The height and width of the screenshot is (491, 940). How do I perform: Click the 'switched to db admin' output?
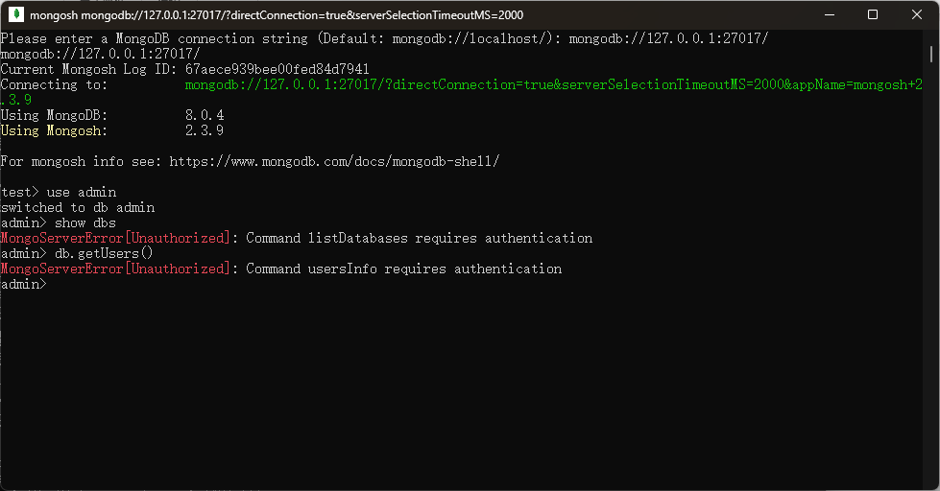tap(78, 207)
